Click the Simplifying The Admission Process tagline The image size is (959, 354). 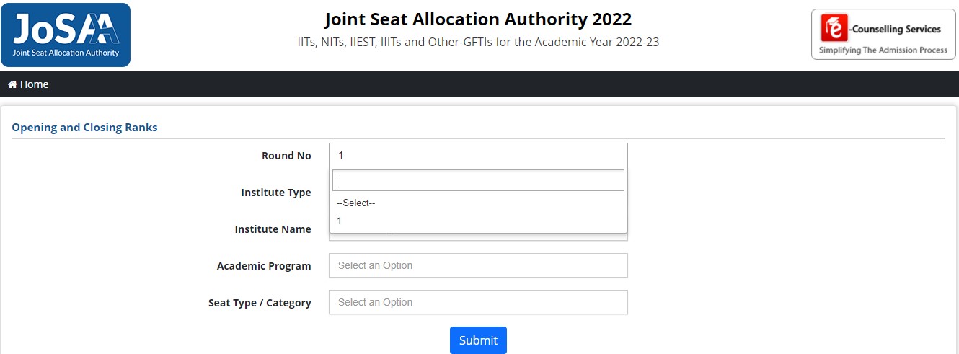(x=883, y=50)
